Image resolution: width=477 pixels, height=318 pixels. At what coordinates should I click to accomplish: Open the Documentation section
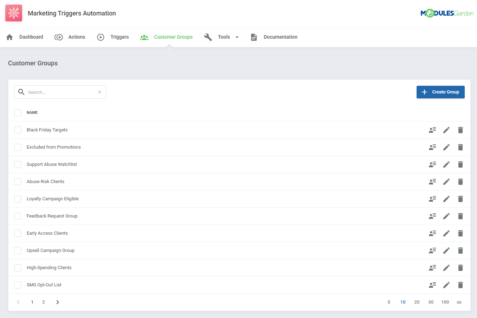pos(280,37)
